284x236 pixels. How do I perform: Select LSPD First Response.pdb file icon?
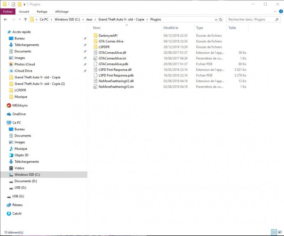pyautogui.click(x=95, y=75)
